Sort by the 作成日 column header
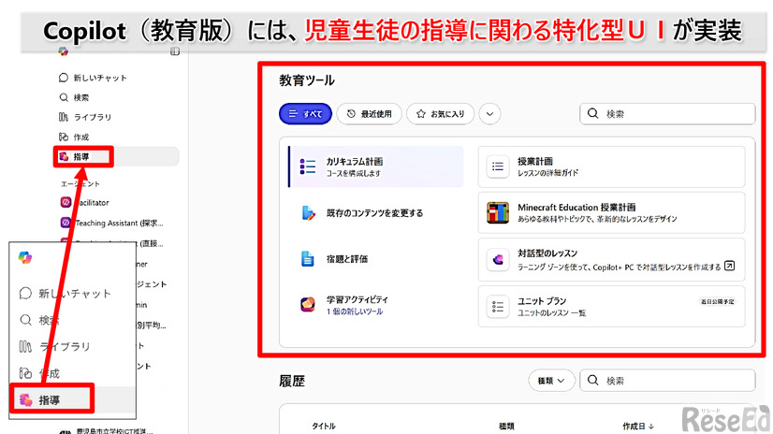The image size is (773, 434). tap(638, 427)
